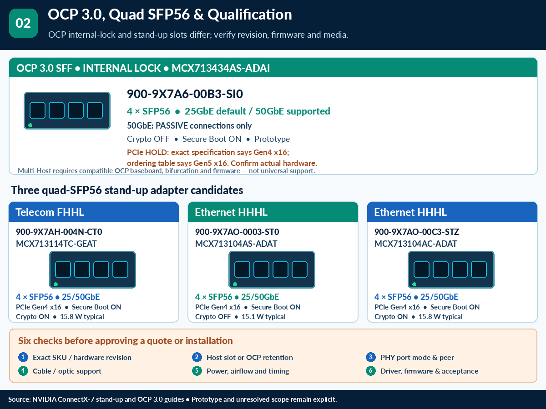Click the 50GbE: PASSIVE connections only line
This screenshot has height=409, width=546.
tap(189, 126)
